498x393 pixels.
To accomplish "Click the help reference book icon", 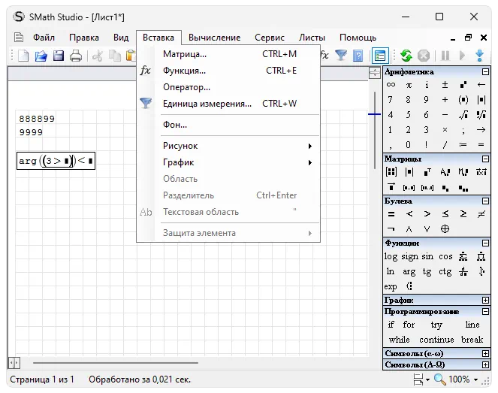I will click(x=358, y=56).
